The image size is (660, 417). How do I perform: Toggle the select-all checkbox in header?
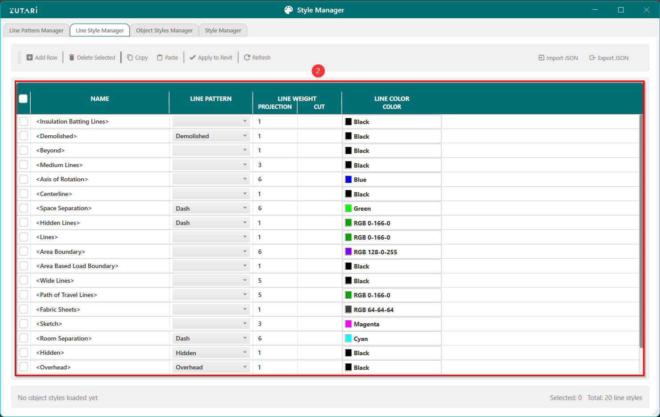tap(23, 99)
